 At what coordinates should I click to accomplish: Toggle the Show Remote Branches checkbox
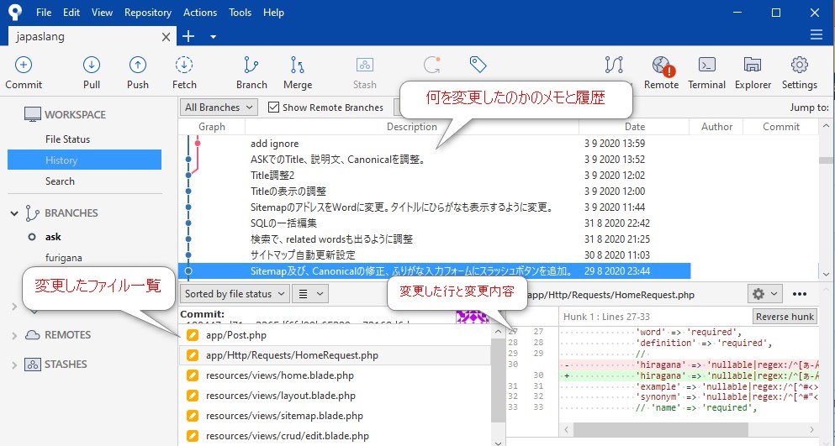pyautogui.click(x=273, y=108)
